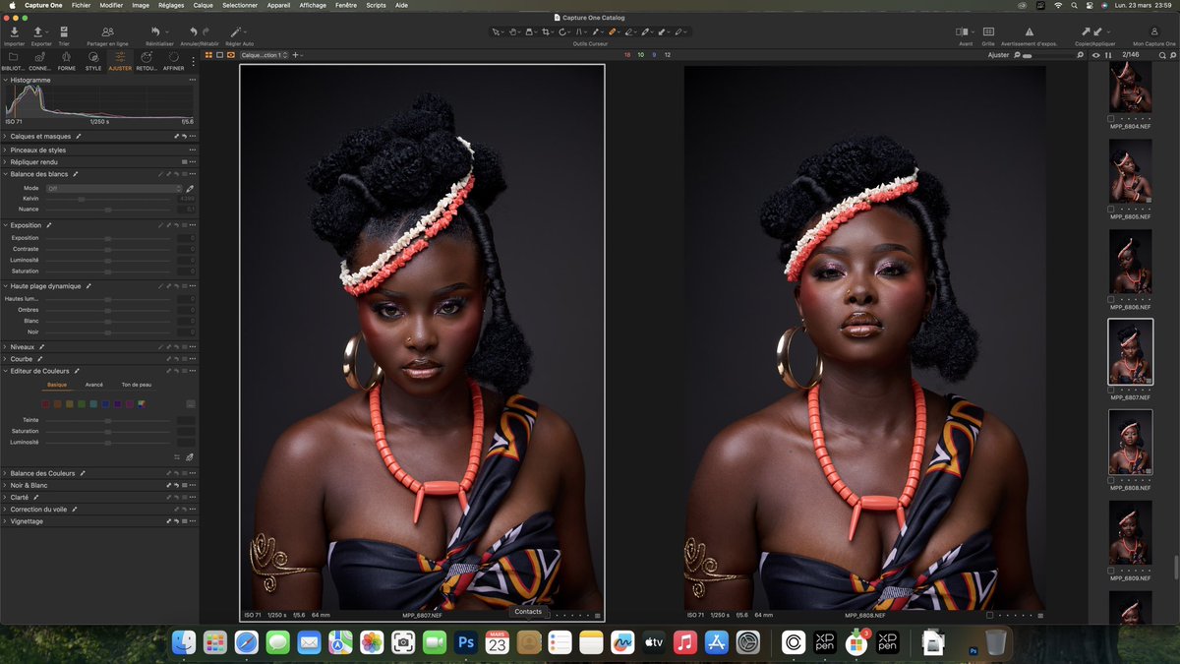Open the Calque menu
Image resolution: width=1180 pixels, height=664 pixels.
coord(203,5)
